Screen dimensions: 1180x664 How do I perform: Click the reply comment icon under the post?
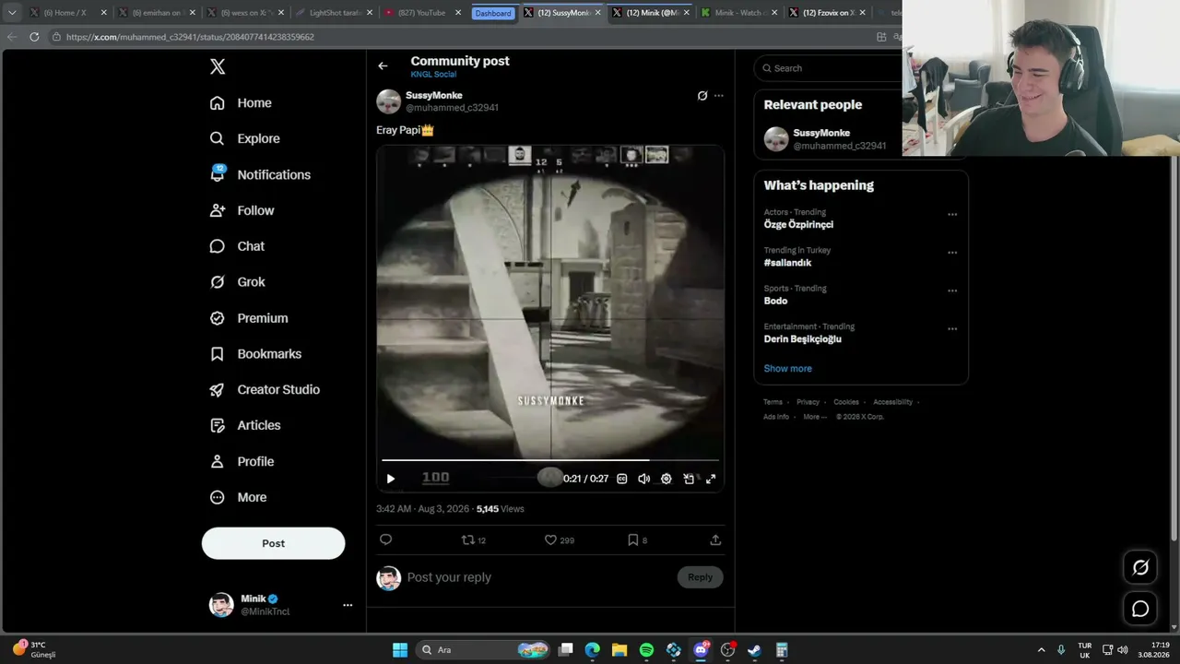[386, 539]
